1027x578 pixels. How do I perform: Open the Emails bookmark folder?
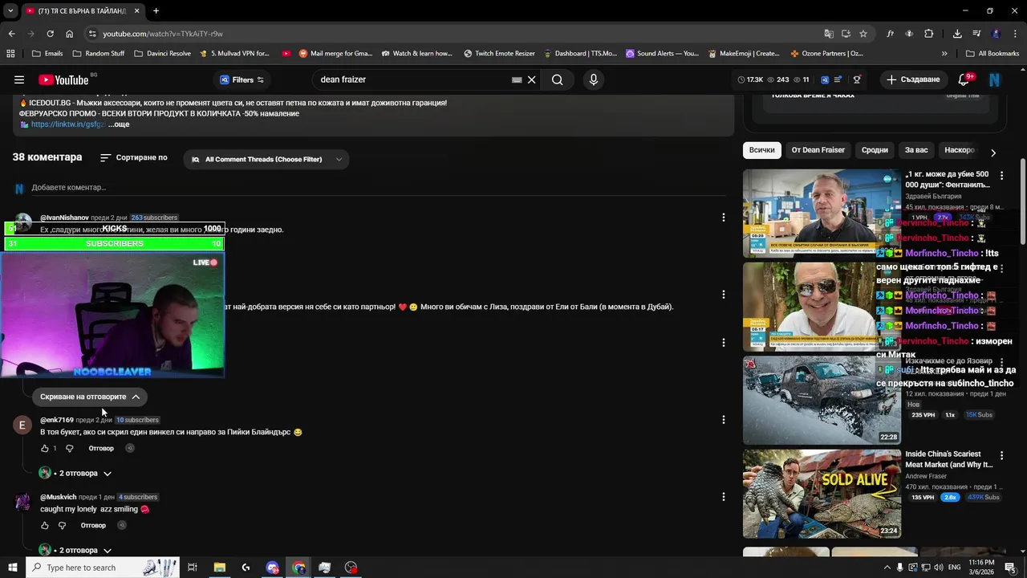[47, 54]
